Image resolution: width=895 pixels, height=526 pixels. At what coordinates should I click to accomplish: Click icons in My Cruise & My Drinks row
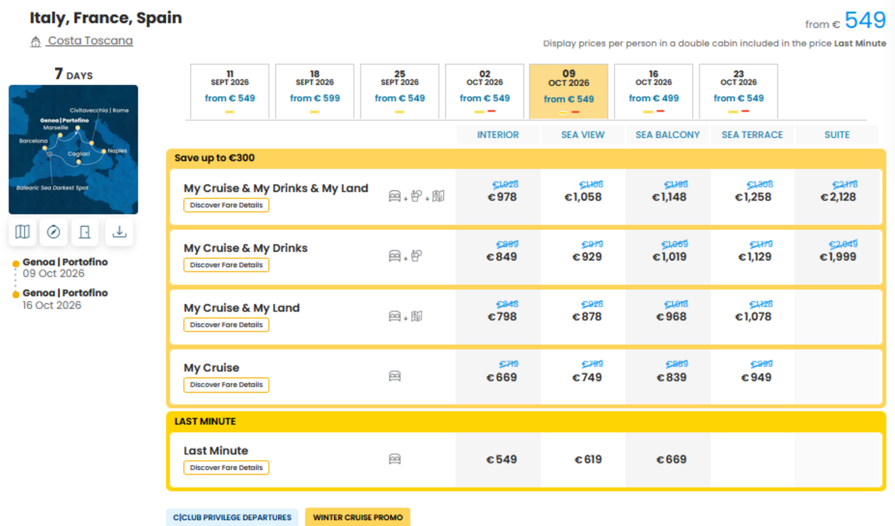coord(405,256)
